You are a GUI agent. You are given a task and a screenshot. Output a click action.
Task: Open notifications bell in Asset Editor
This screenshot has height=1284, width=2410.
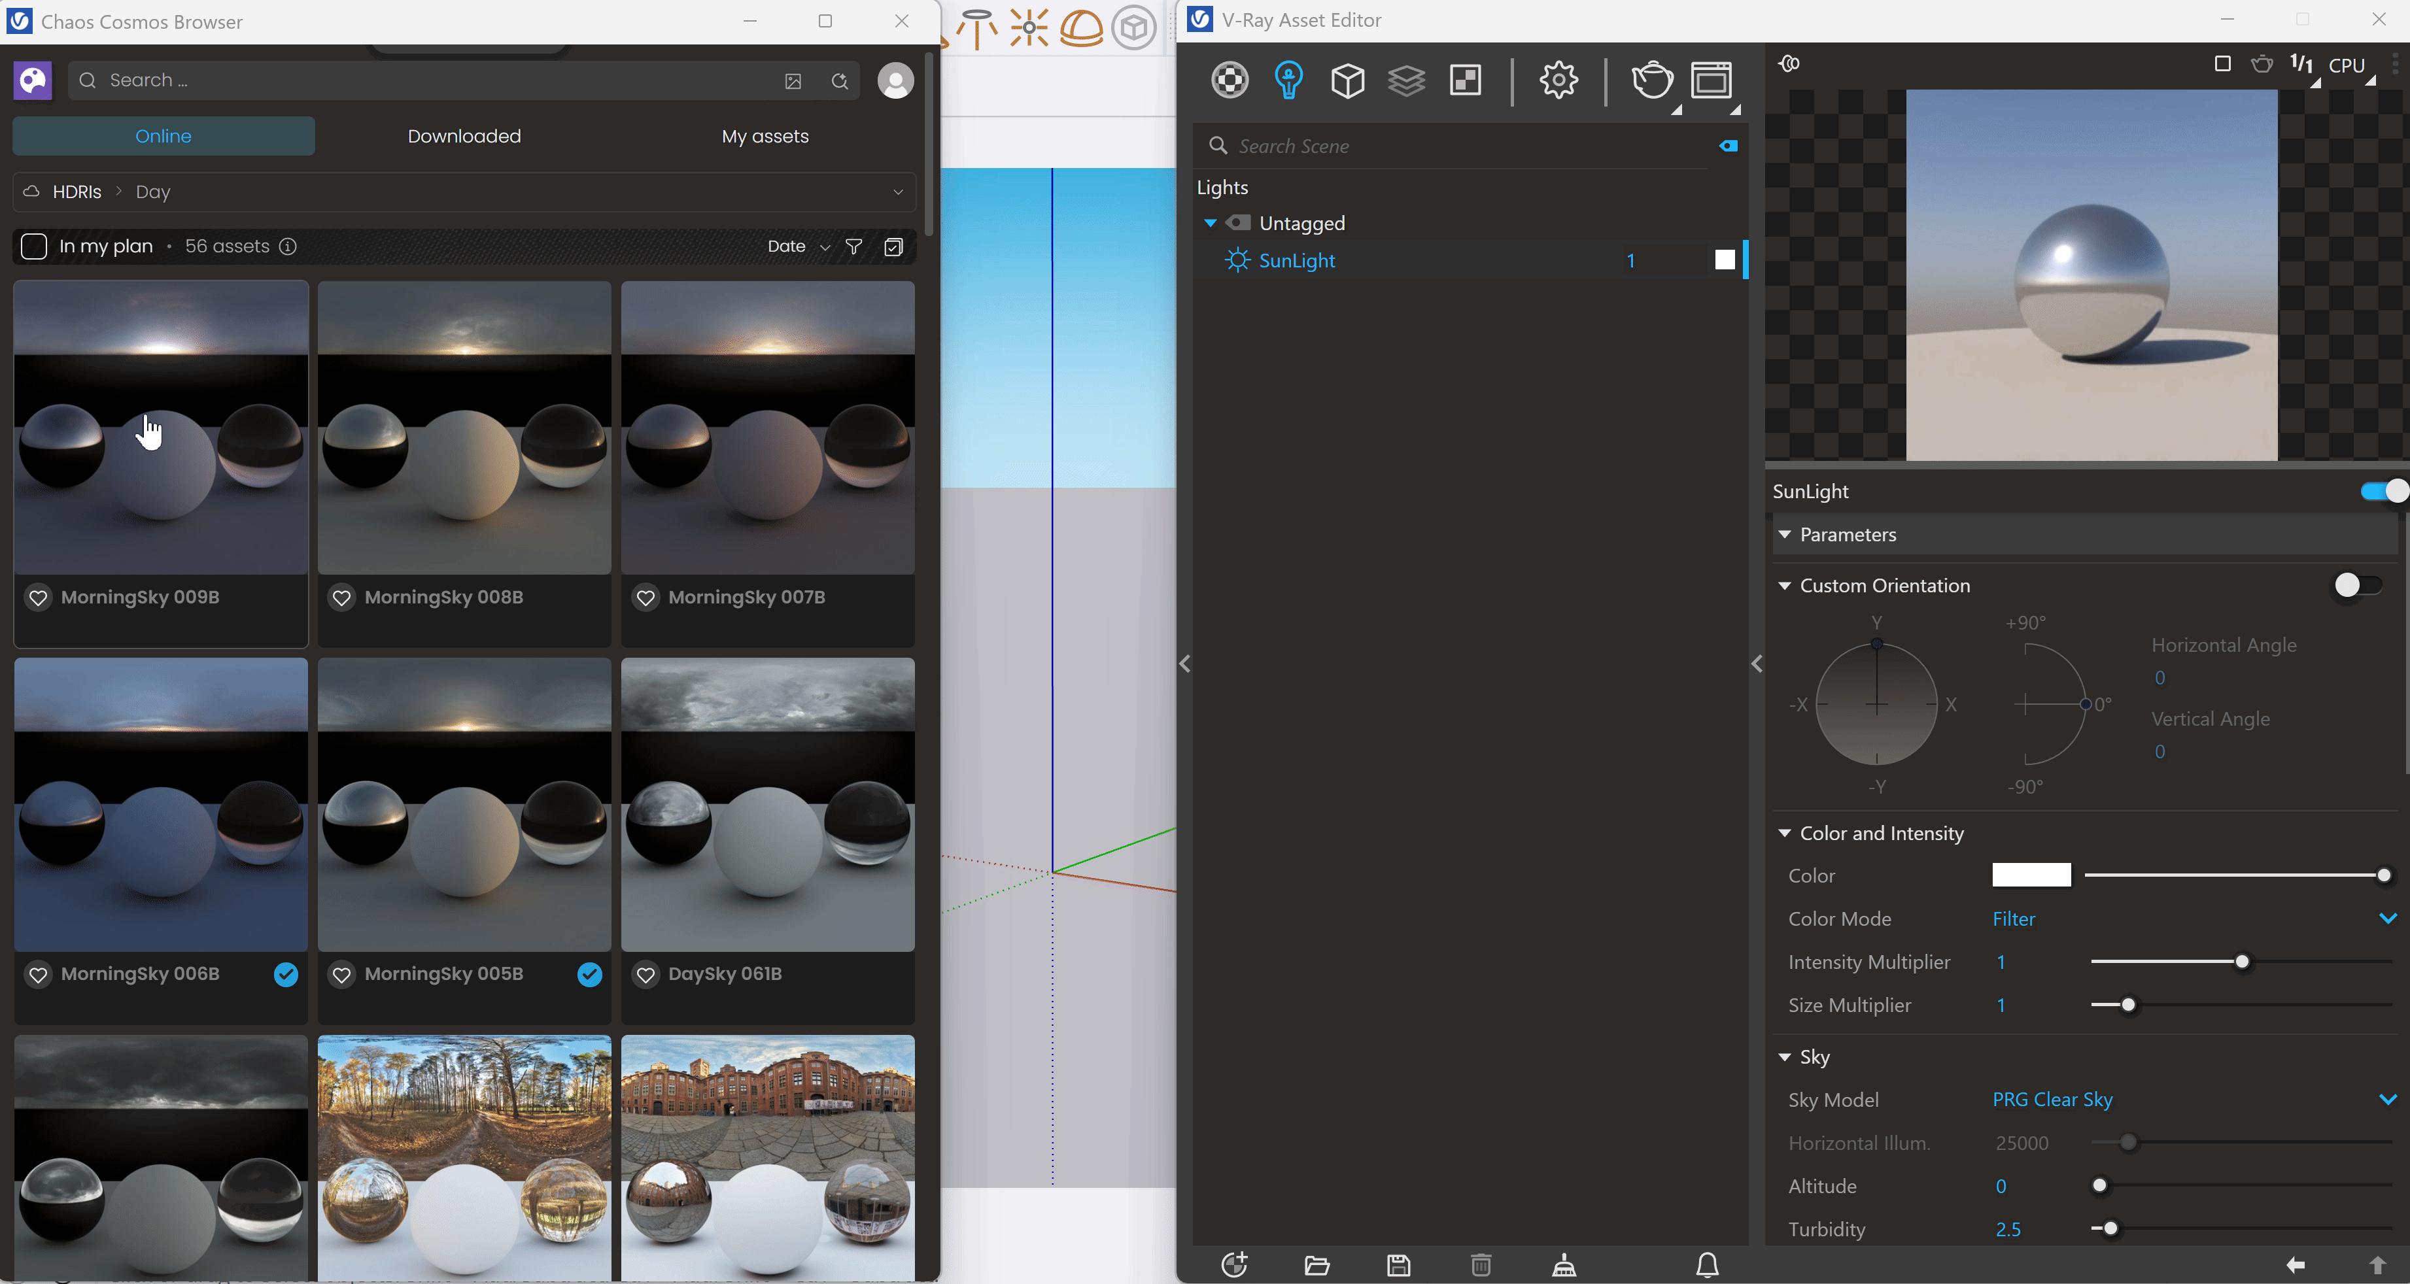pyautogui.click(x=1708, y=1265)
